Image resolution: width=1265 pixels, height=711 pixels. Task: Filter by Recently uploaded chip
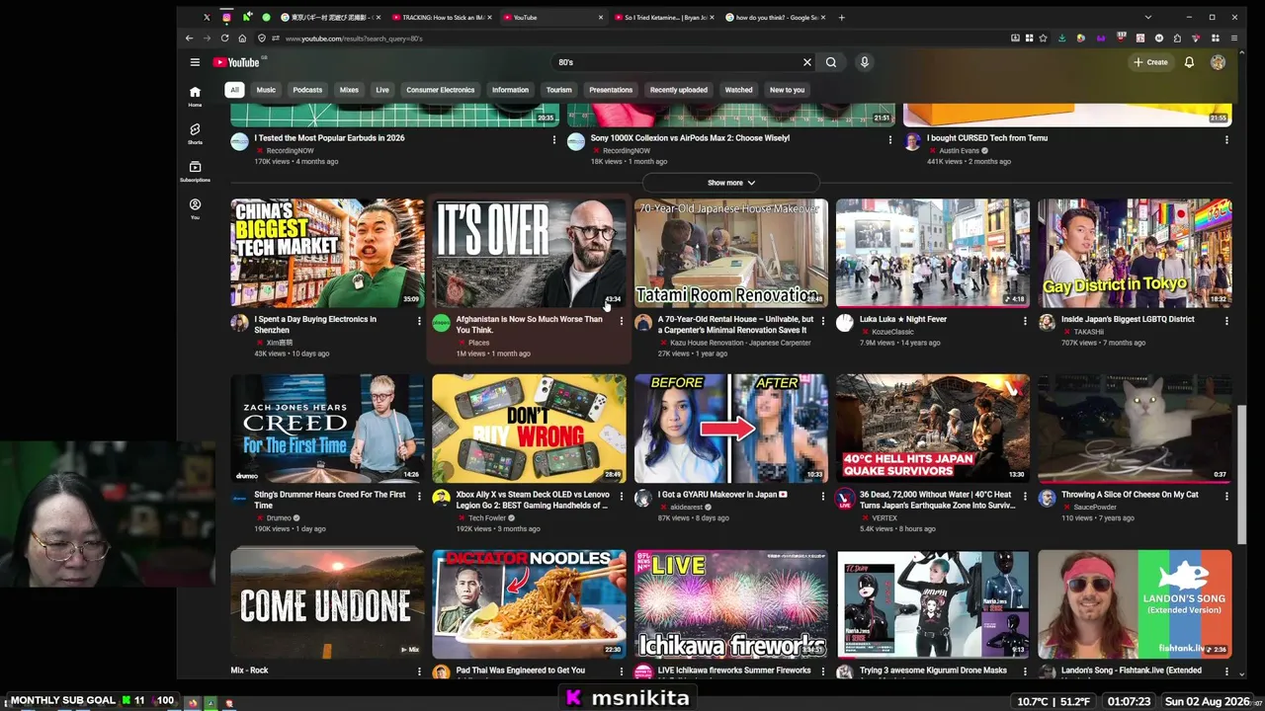pyautogui.click(x=679, y=90)
